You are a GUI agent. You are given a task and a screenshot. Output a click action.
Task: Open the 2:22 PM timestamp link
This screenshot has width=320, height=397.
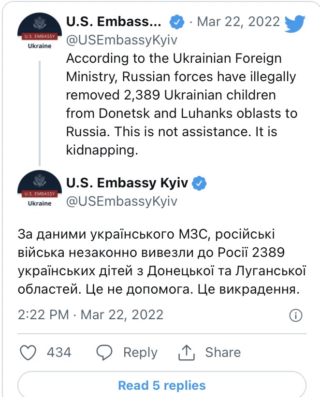tap(90, 315)
